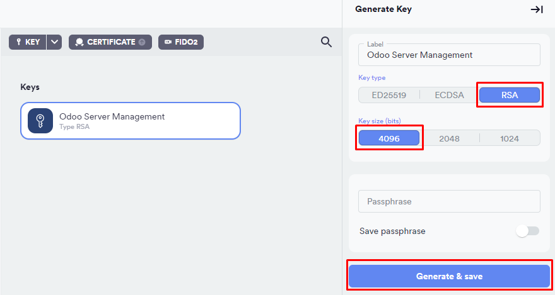Click the Generate Key panel title
The image size is (555, 295).
pyautogui.click(x=383, y=9)
